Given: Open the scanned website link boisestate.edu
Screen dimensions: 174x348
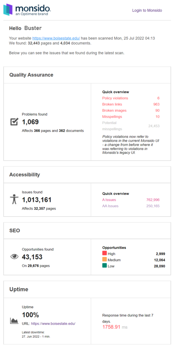Looking at the screenshot, I should click(x=56, y=38).
